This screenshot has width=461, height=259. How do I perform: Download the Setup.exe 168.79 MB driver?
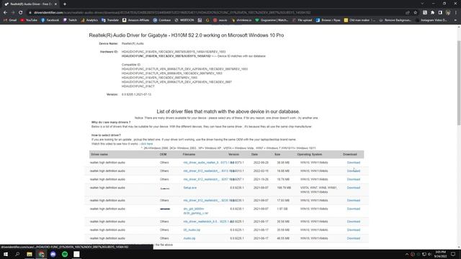pyautogui.click(x=354, y=188)
